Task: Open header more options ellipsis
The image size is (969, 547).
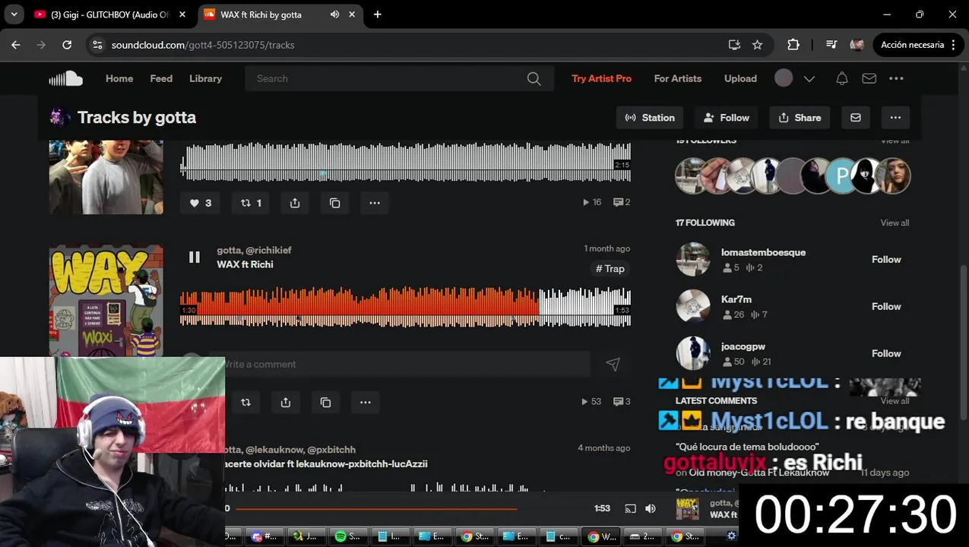Action: [x=896, y=78]
